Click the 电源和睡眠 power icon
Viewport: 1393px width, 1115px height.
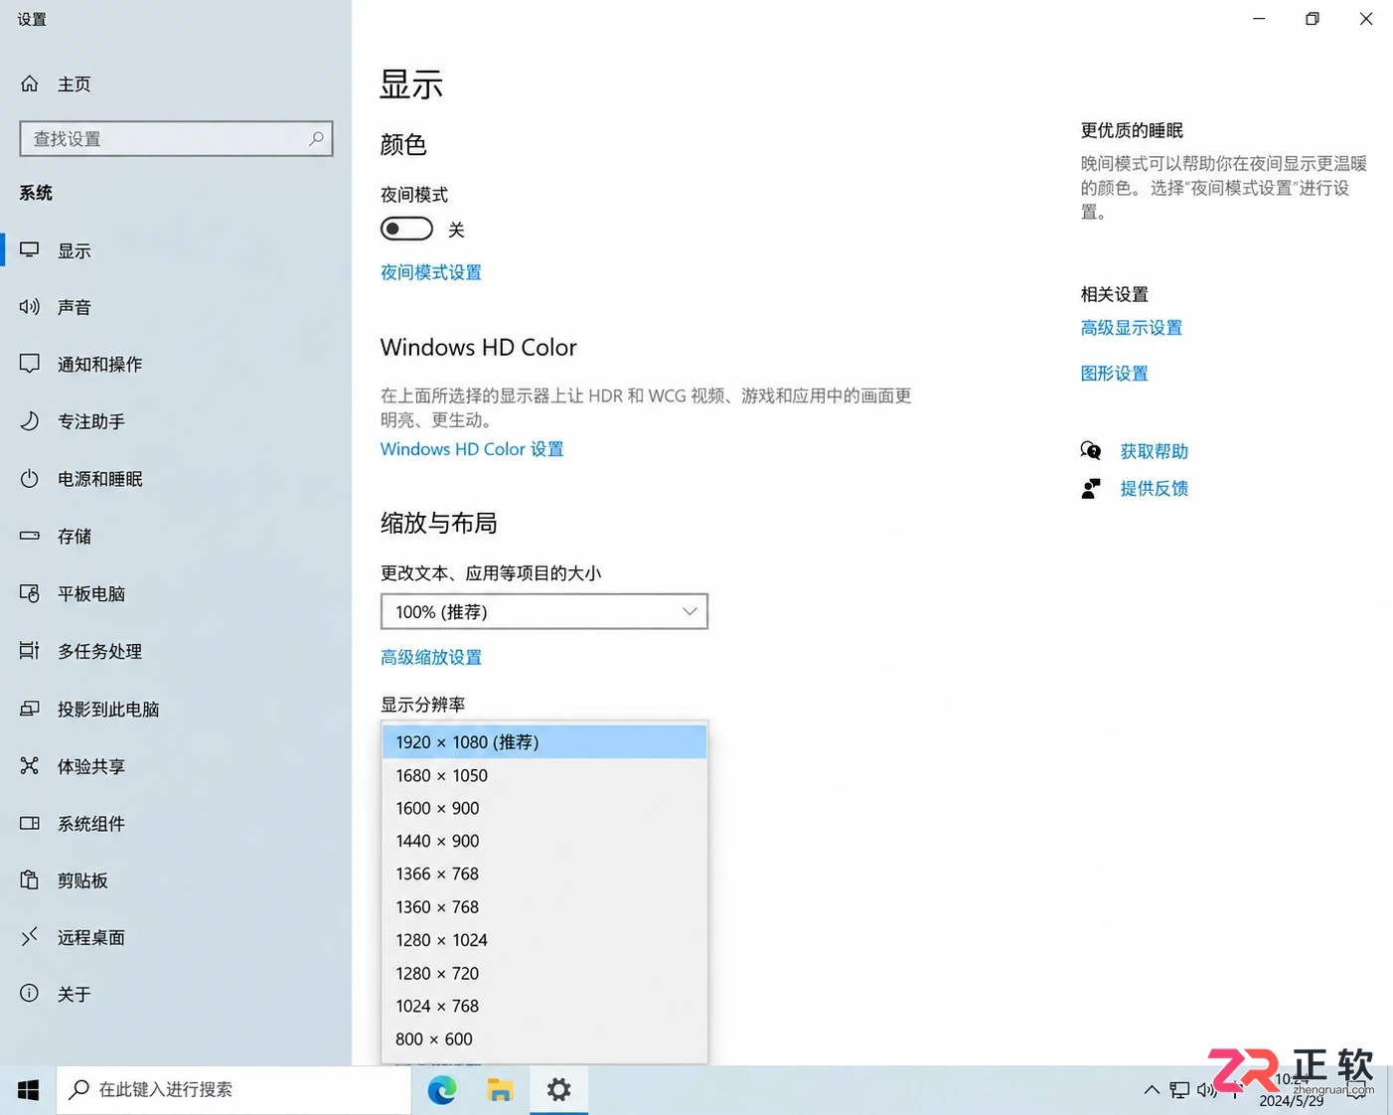click(30, 478)
